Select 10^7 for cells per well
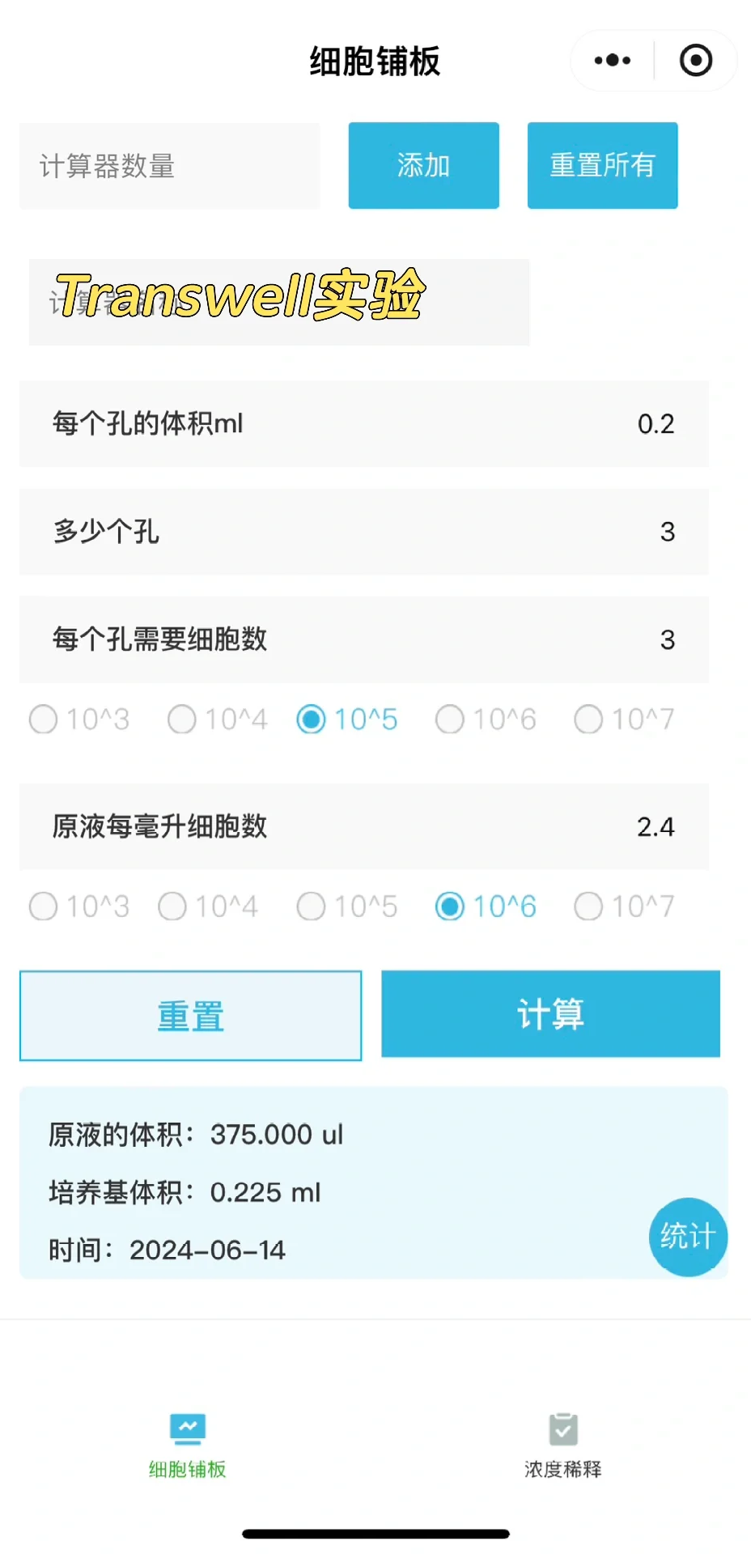This screenshot has width=751, height=1554. [x=624, y=719]
